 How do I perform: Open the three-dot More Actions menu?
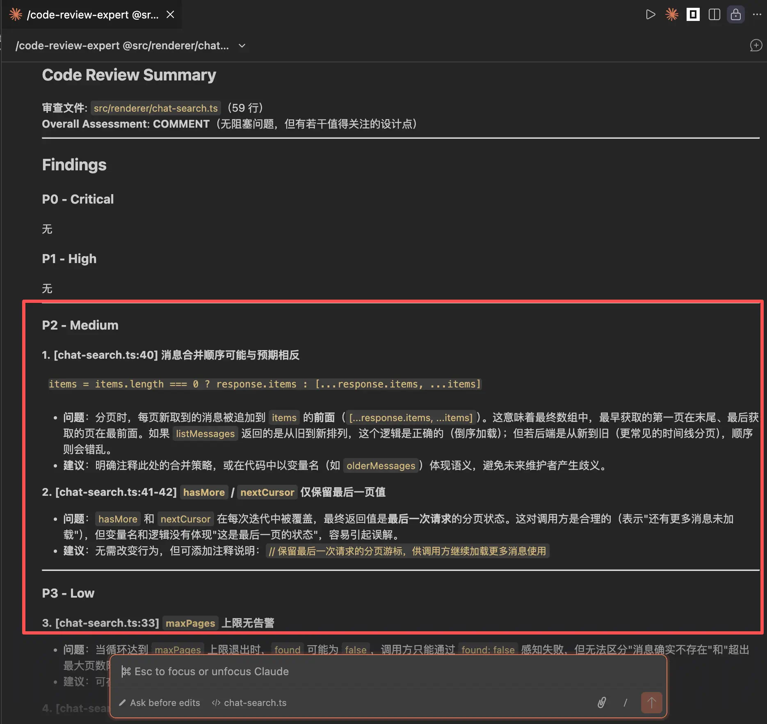point(757,15)
